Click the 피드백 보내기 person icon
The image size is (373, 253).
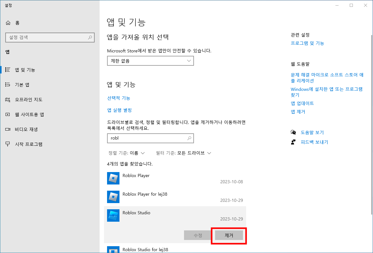point(293,142)
